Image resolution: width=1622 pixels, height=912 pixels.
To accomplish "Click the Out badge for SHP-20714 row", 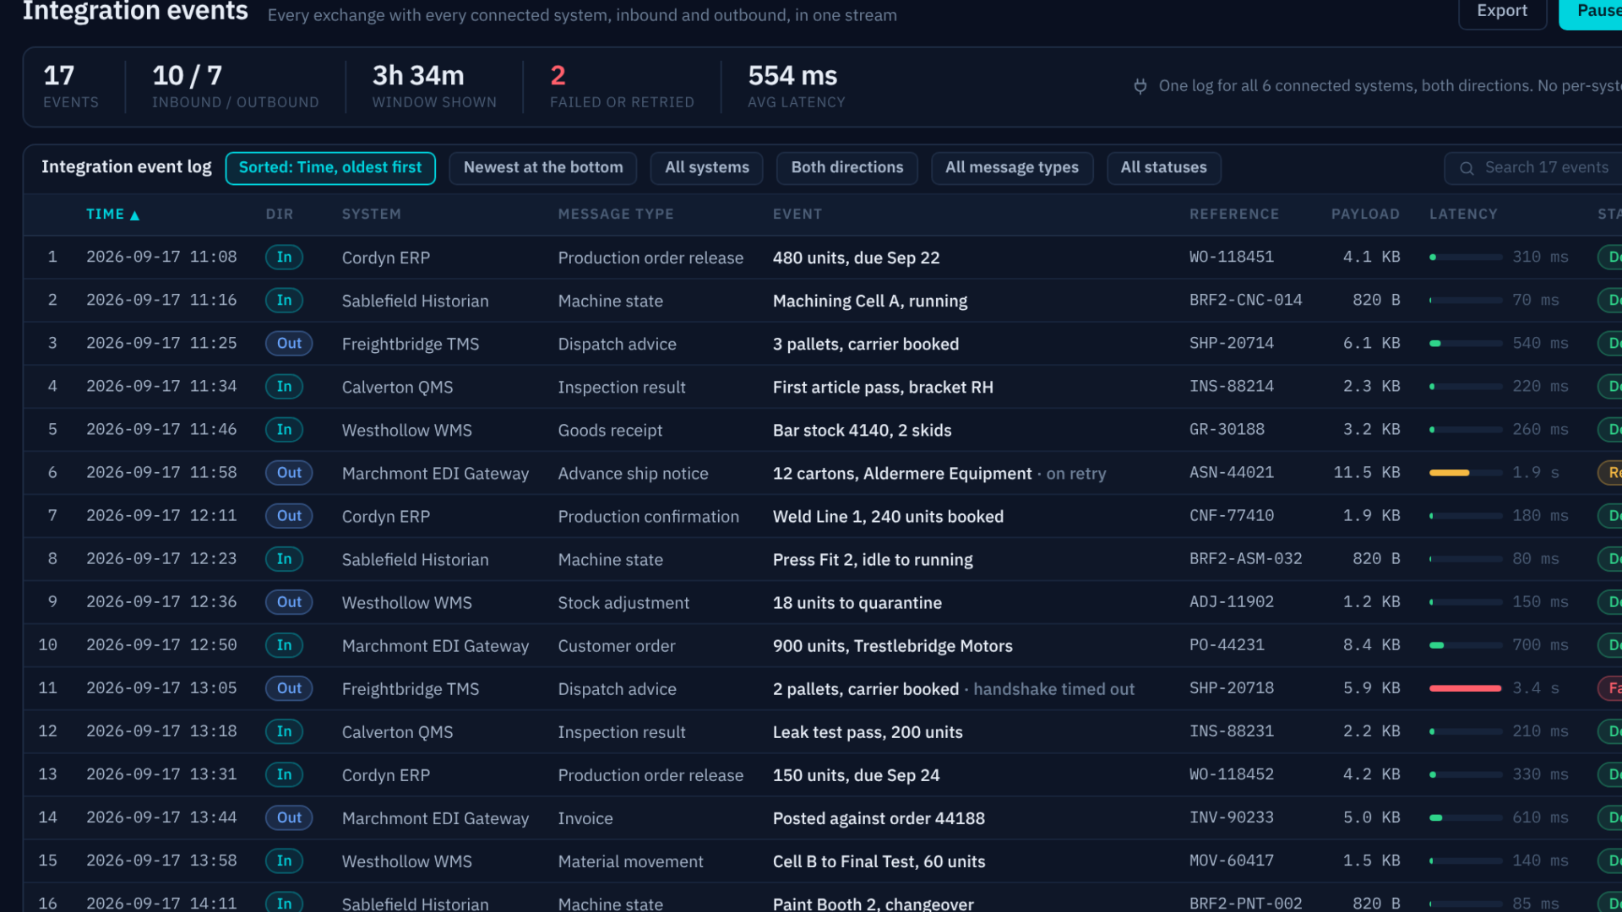I will [289, 344].
